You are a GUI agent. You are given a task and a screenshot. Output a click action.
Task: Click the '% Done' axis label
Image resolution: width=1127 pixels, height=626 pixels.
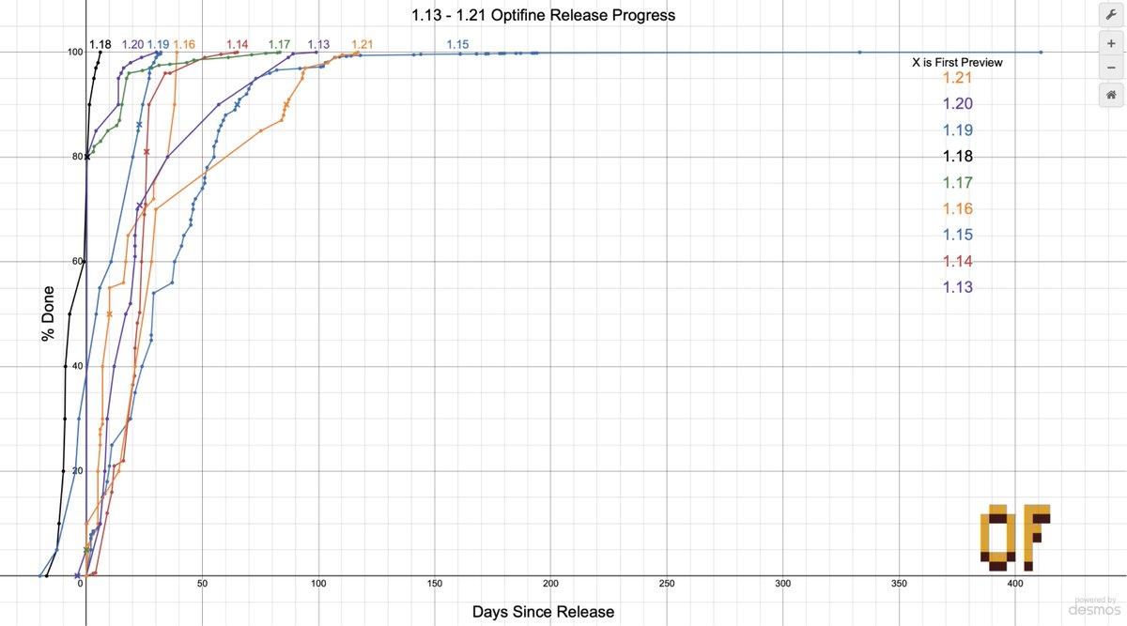point(48,313)
